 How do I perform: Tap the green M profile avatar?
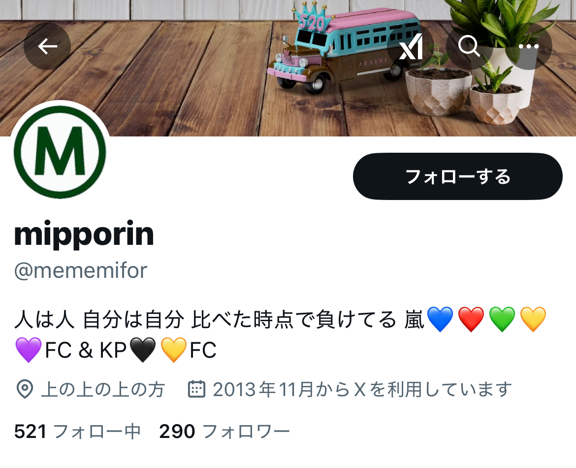60,152
